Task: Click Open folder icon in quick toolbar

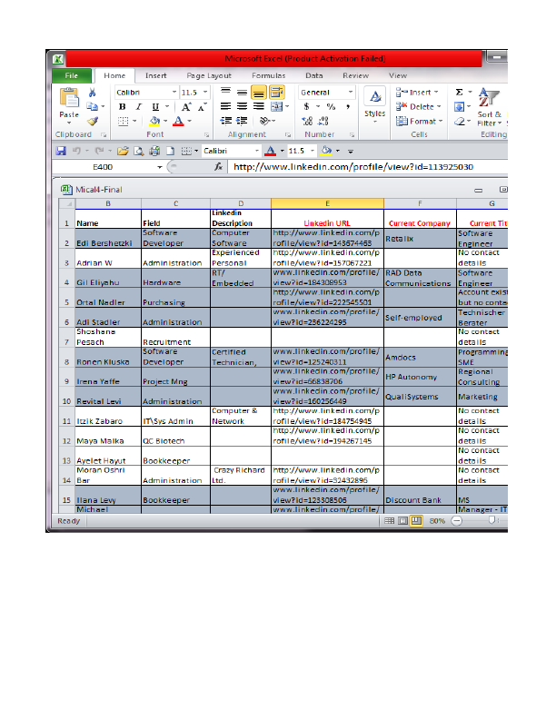Action: click(x=123, y=151)
